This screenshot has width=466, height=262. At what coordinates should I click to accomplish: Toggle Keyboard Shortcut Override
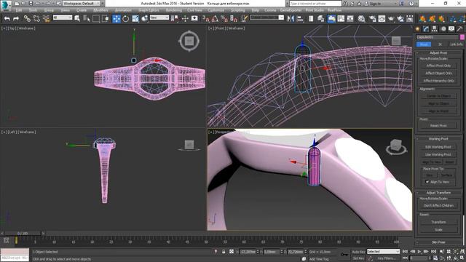194,19
